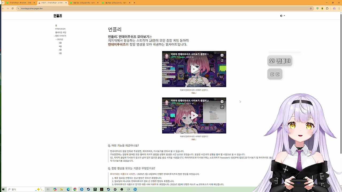Image resolution: width=342 pixels, height=192 pixels.
Task: Collapse the 2025년 sidebar group
Action: [56, 39]
